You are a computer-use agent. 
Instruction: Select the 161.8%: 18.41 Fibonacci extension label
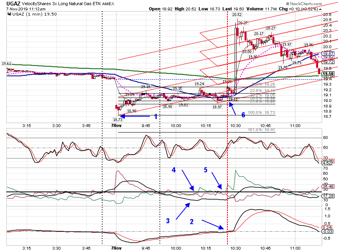(x=261, y=130)
